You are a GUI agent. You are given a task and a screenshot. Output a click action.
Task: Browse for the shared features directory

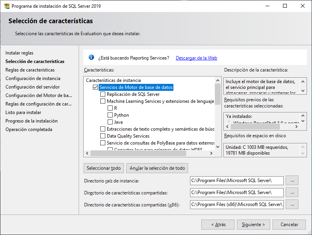point(292,192)
